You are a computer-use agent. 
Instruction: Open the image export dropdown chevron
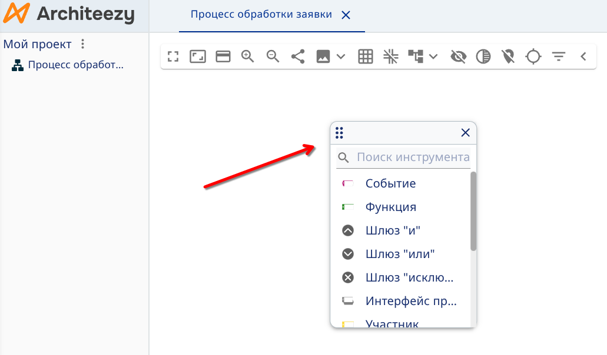click(x=340, y=57)
